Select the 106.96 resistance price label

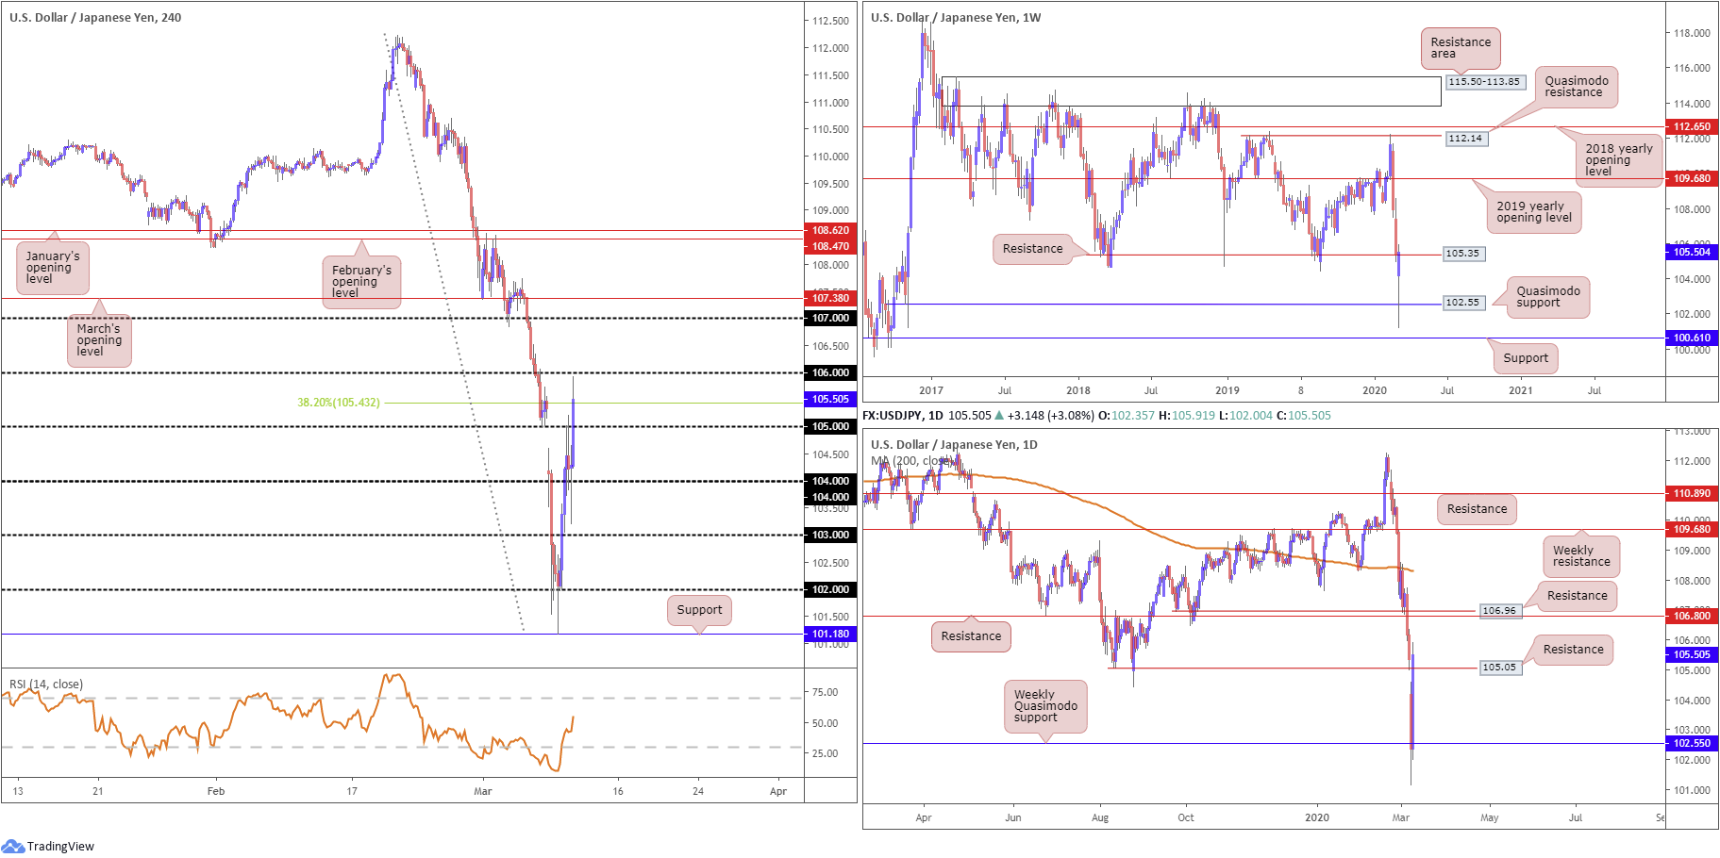click(1498, 611)
